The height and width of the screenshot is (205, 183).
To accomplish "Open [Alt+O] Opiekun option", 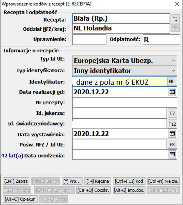I will (20, 199).
